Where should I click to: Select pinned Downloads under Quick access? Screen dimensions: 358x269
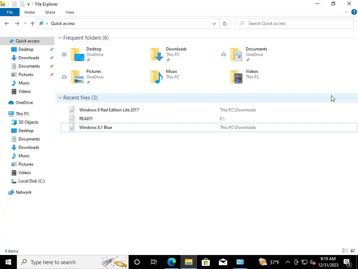(x=29, y=58)
